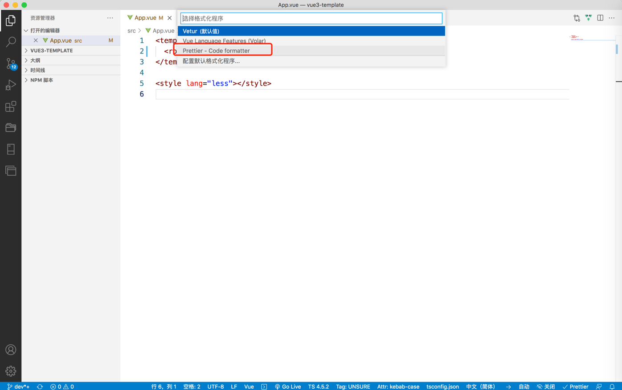This screenshot has height=390, width=622.
Task: Open the Manage gear icon
Action: (11, 371)
